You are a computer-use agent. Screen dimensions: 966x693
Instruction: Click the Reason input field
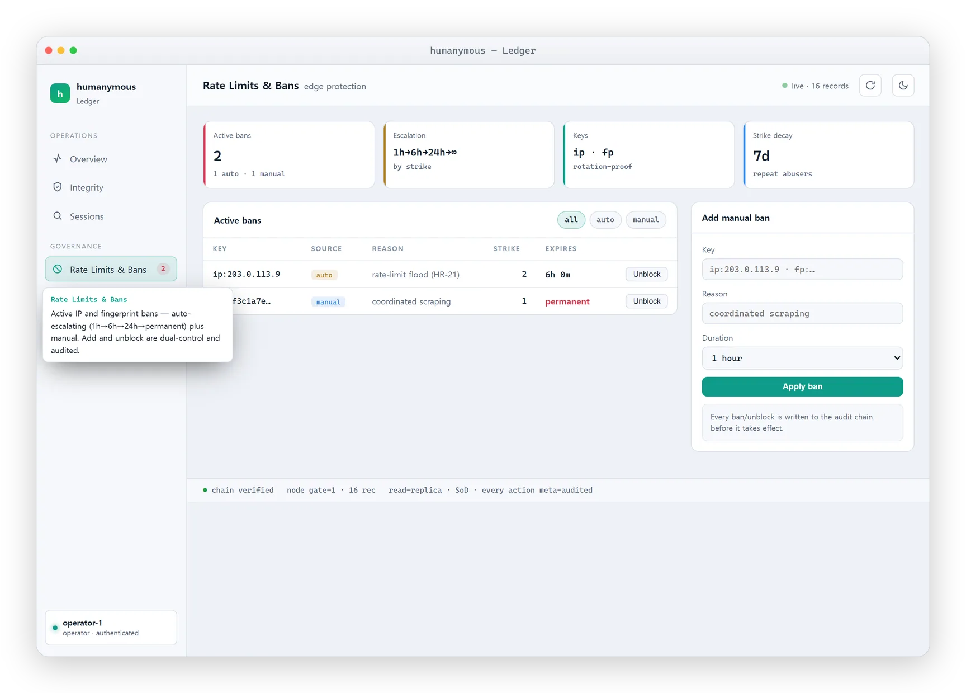click(x=802, y=313)
